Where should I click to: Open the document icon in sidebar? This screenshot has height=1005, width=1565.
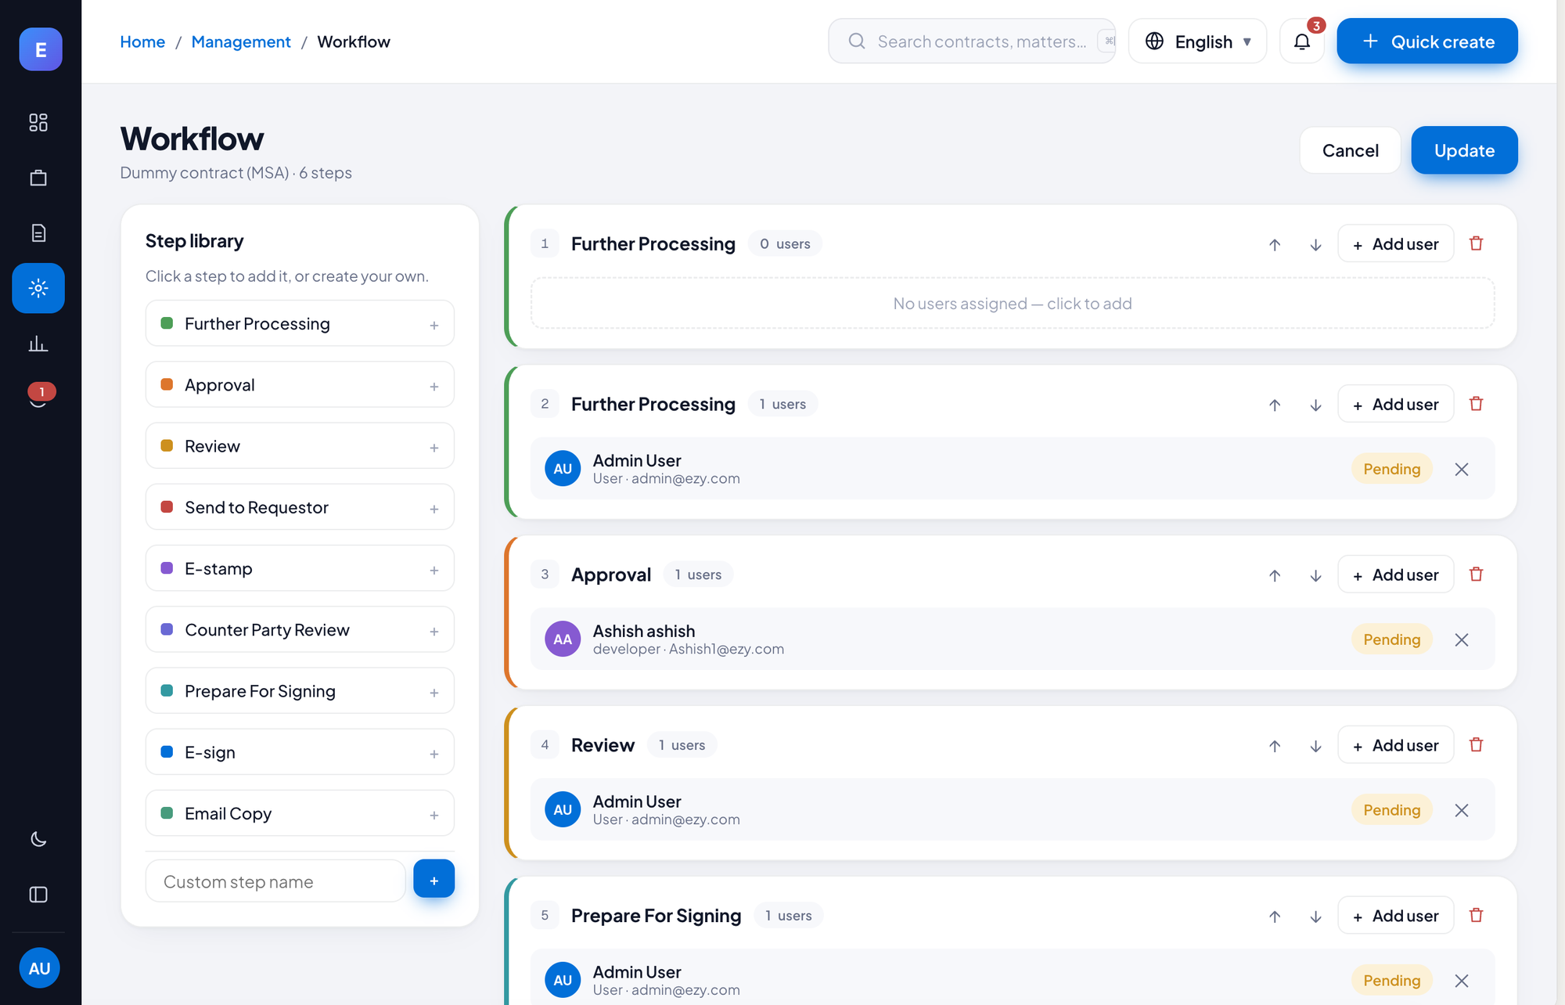click(38, 232)
